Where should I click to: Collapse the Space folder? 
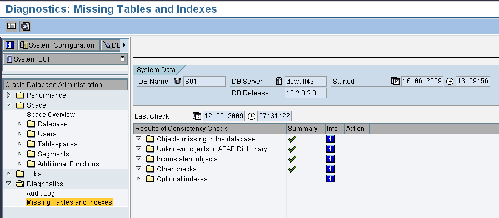point(8,105)
